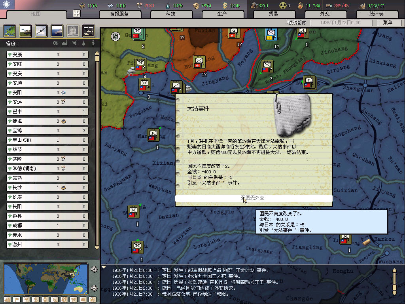Click the dissent flame icon showing 11.78%
The height and width of the screenshot is (304, 405).
point(301,6)
